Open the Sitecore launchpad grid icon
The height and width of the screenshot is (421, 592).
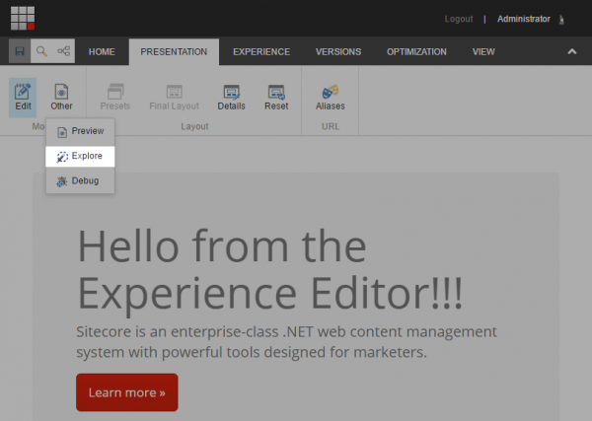tap(23, 18)
